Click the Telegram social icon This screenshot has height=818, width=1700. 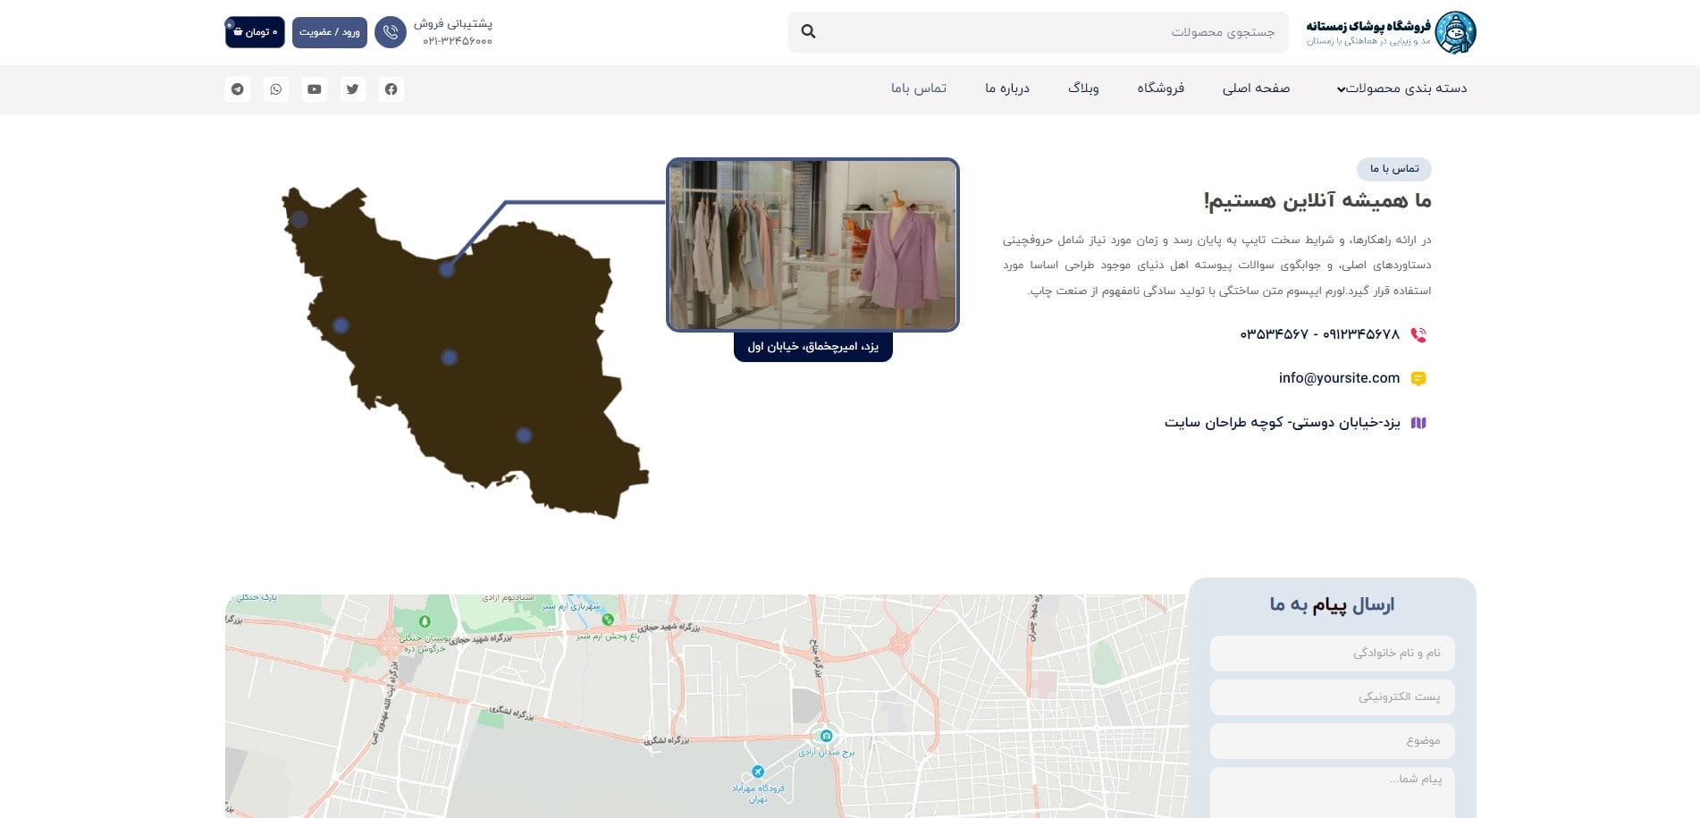237,89
